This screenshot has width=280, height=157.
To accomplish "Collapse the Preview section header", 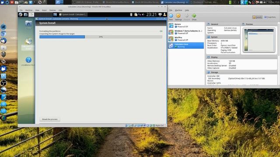I will click(259, 24).
